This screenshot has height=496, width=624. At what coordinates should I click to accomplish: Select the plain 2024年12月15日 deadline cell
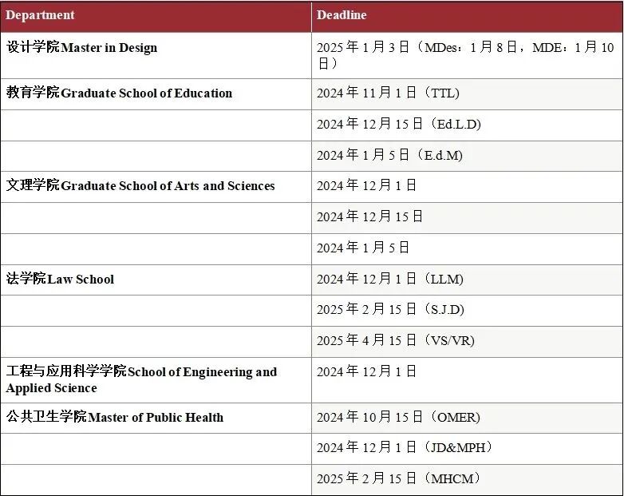468,218
